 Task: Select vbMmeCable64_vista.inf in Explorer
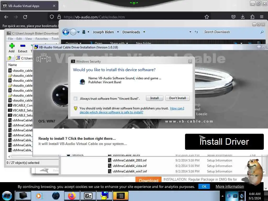[130, 166]
